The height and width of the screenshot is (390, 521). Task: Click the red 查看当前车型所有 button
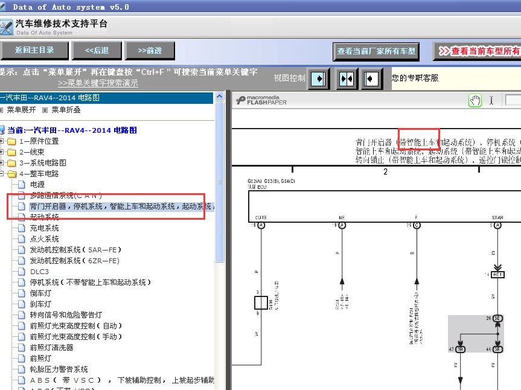click(x=478, y=51)
